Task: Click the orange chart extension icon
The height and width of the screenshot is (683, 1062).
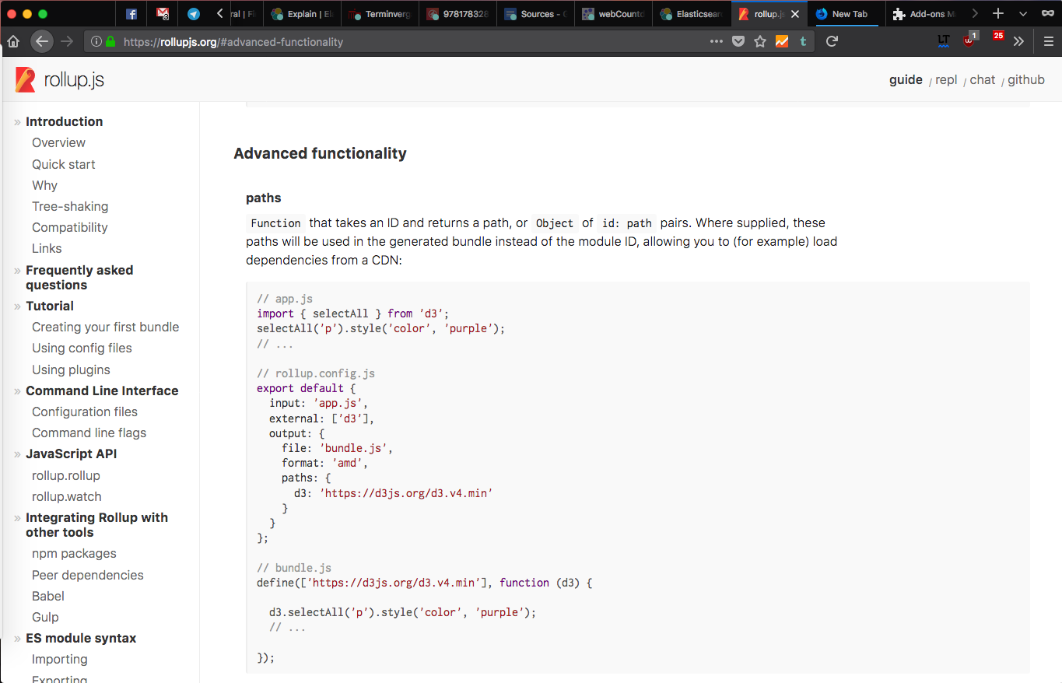Action: pos(782,42)
